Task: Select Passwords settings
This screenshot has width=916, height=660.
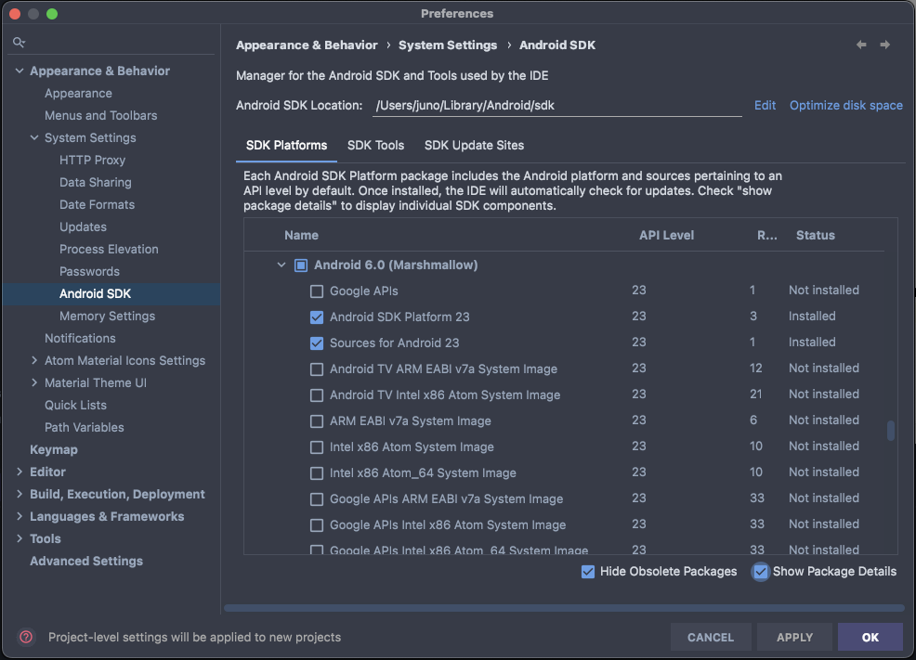Action: [x=89, y=271]
